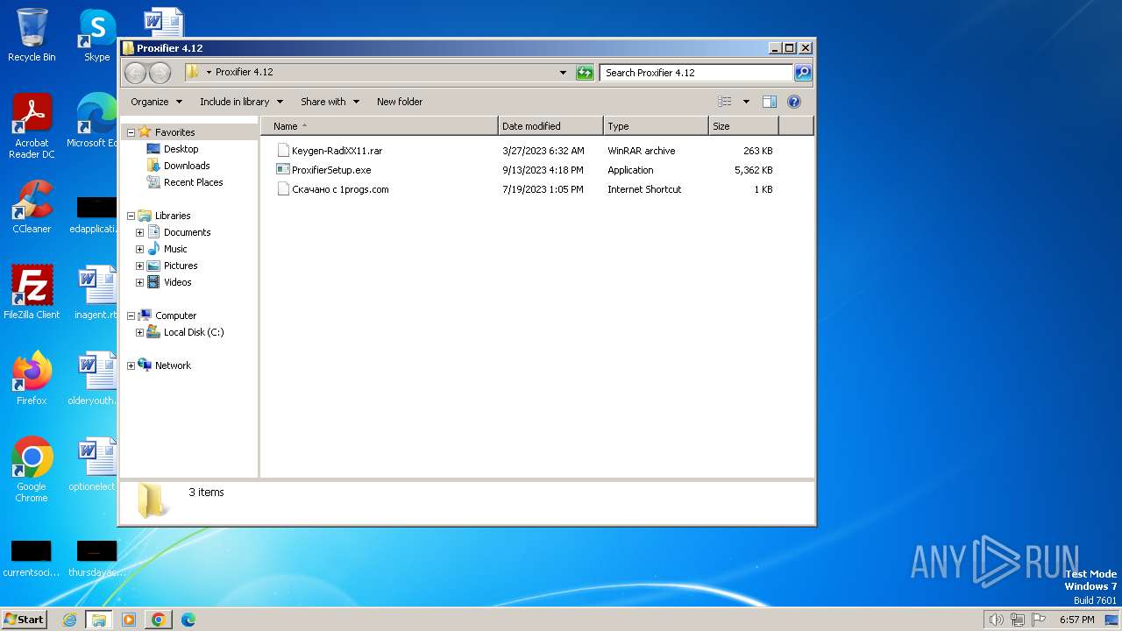Viewport: 1122px width, 631px height.
Task: Expand the Local Disk (C:) node
Action: pos(139,332)
